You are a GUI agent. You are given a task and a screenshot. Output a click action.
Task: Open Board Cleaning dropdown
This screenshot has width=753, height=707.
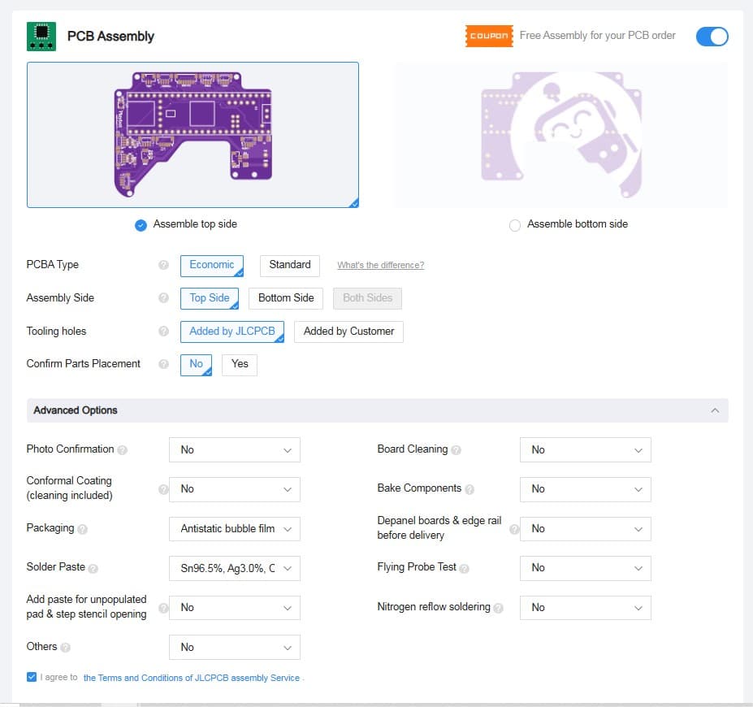(x=586, y=450)
